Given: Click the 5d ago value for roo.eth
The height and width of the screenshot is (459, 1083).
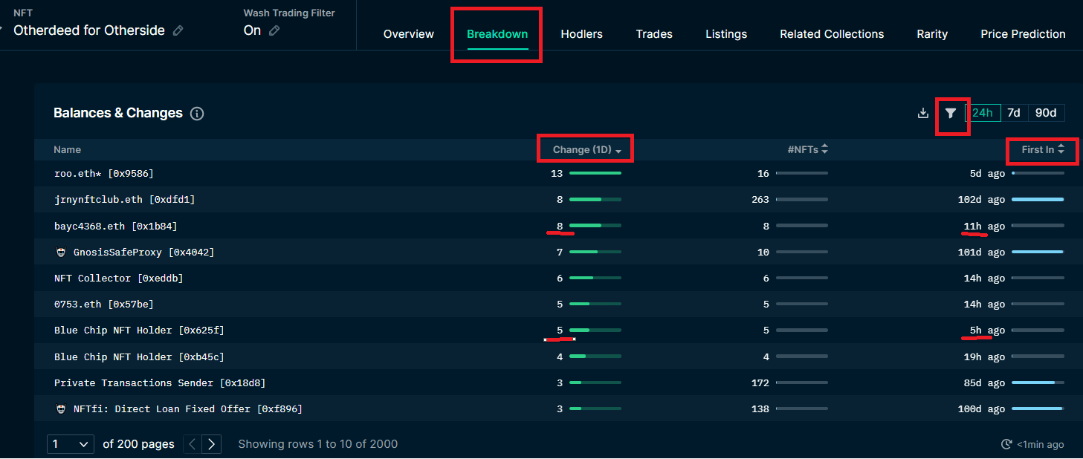Looking at the screenshot, I should (987, 174).
